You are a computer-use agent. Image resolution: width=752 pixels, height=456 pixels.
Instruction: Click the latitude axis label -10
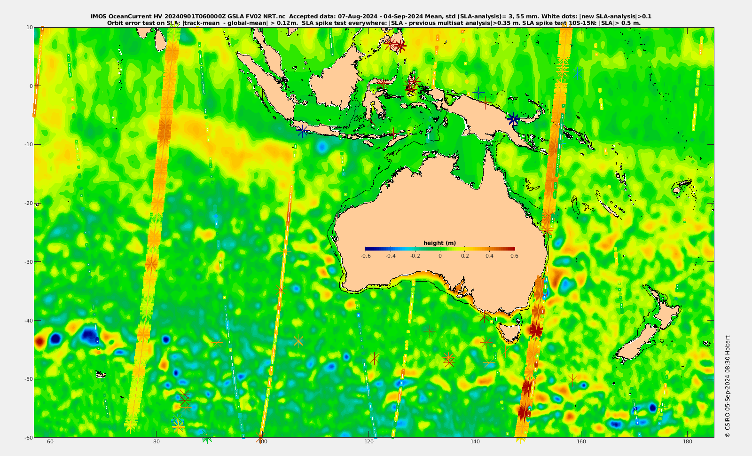tap(29, 144)
